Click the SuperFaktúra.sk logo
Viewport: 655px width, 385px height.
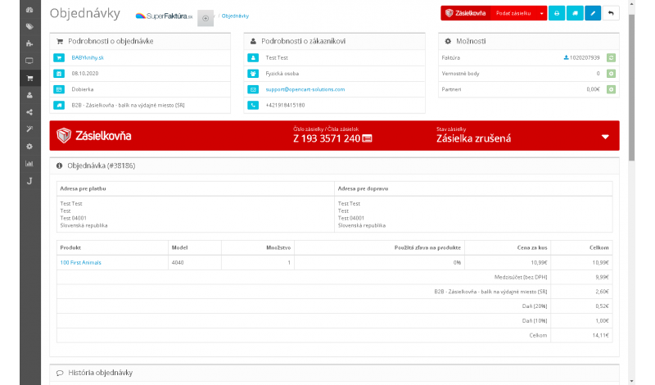pyautogui.click(x=165, y=16)
